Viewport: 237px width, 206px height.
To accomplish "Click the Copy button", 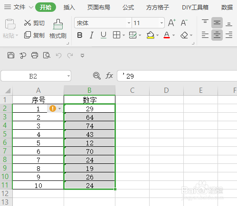I will click(34, 35).
